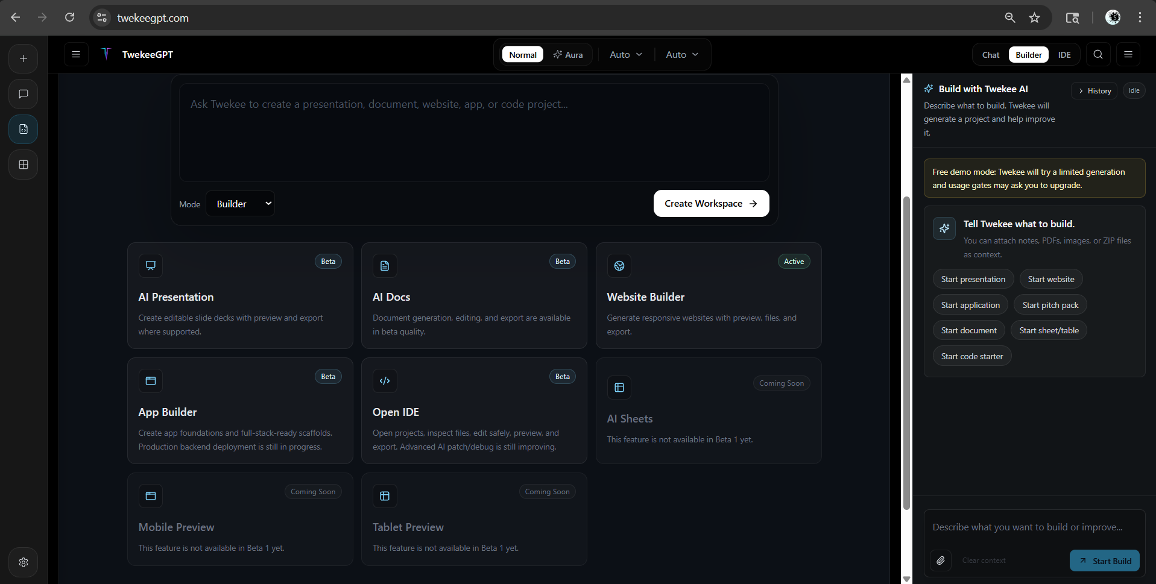The height and width of the screenshot is (584, 1156).
Task: Switch to Aura mode toggle
Action: click(568, 54)
